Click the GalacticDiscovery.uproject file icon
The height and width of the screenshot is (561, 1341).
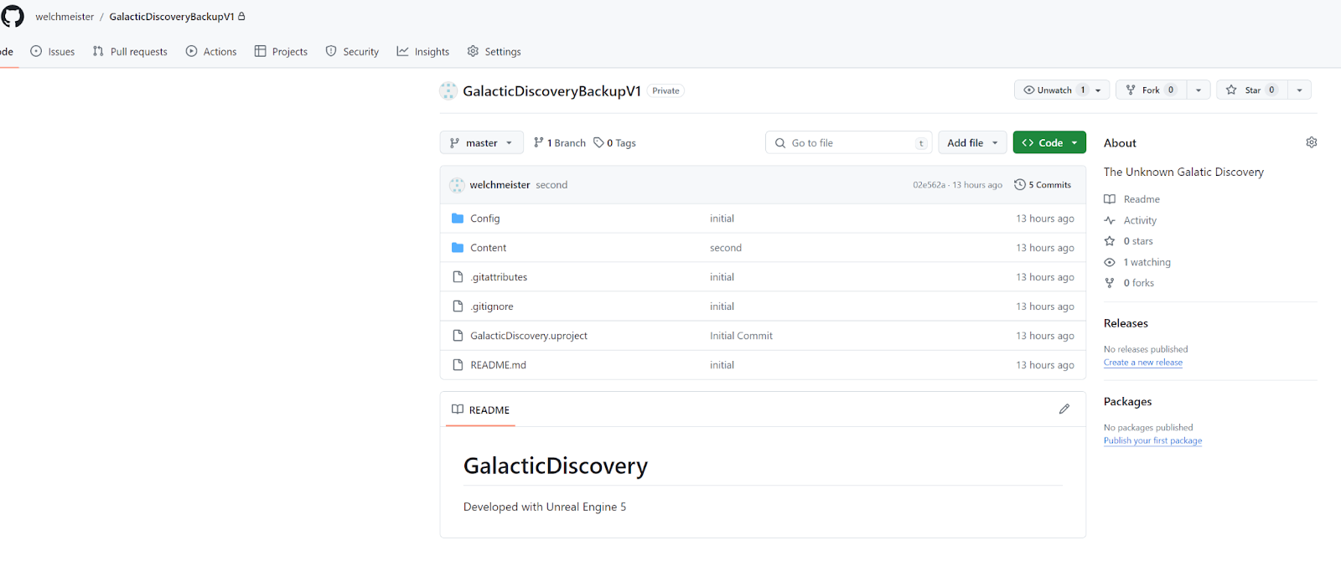pyautogui.click(x=458, y=336)
